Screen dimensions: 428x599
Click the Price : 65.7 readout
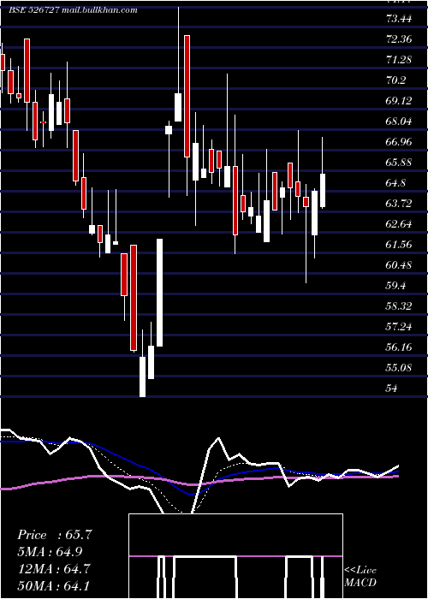(55, 535)
